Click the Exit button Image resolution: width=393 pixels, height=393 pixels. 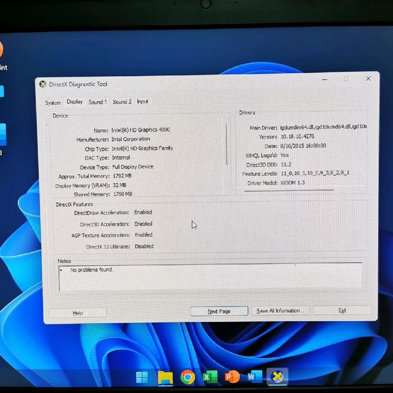(x=342, y=310)
